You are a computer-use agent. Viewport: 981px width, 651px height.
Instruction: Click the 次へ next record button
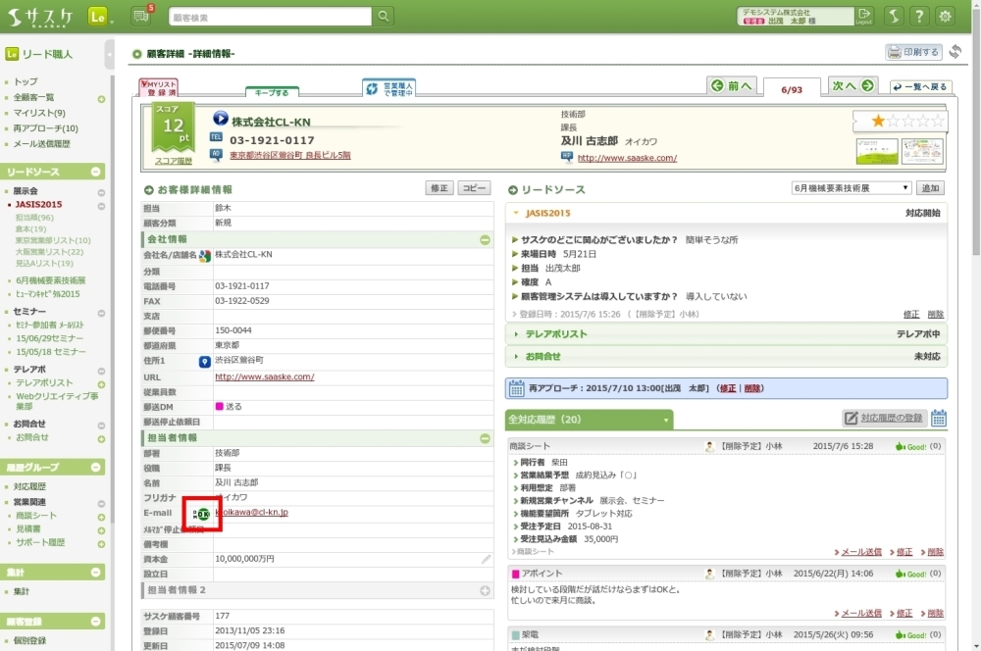coord(852,86)
